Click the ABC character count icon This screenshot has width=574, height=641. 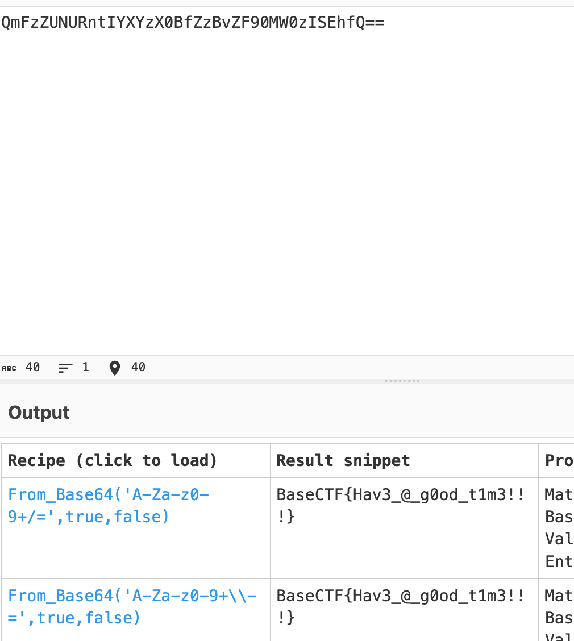coord(9,368)
